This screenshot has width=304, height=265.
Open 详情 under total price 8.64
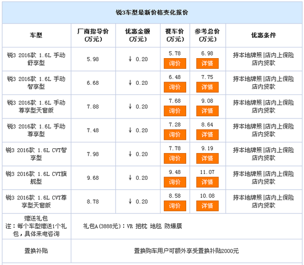point(207,135)
